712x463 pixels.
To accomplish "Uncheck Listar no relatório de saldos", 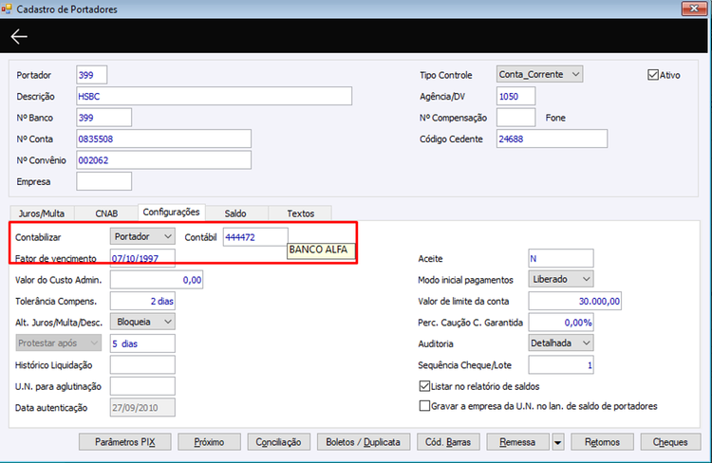I will click(424, 386).
